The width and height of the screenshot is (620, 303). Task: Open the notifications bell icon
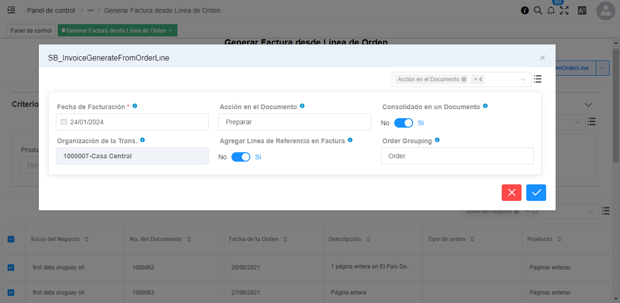[551, 10]
